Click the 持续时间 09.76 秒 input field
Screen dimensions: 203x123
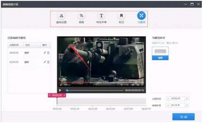point(177,105)
